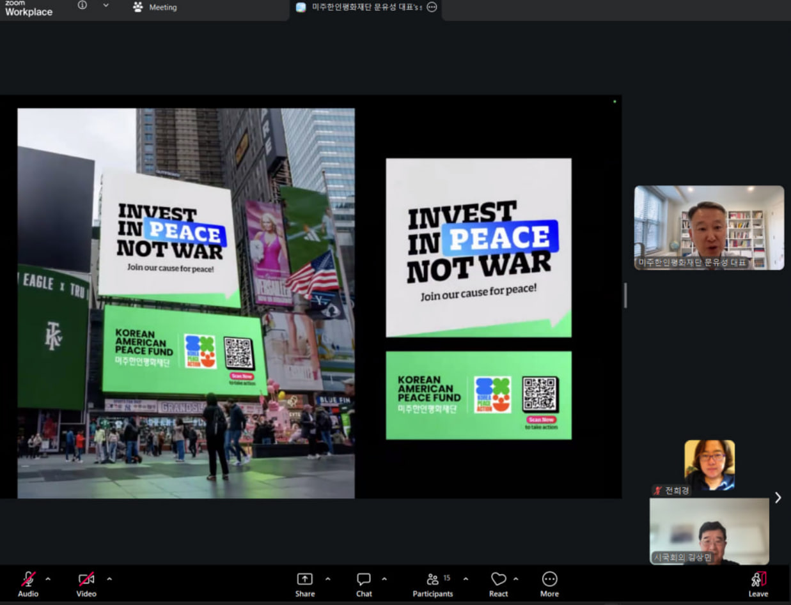Viewport: 791px width, 605px height.
Task: Show next page of video tiles
Action: point(778,498)
